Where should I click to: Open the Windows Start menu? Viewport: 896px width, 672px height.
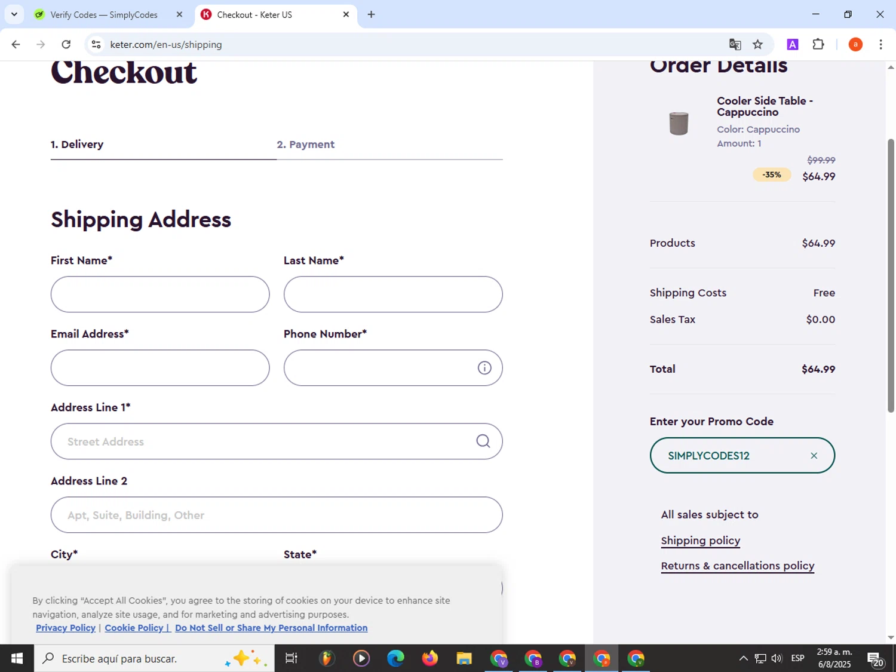(x=17, y=658)
